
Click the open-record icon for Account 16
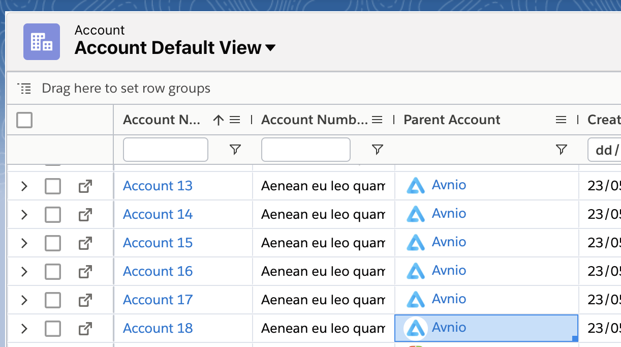85,272
